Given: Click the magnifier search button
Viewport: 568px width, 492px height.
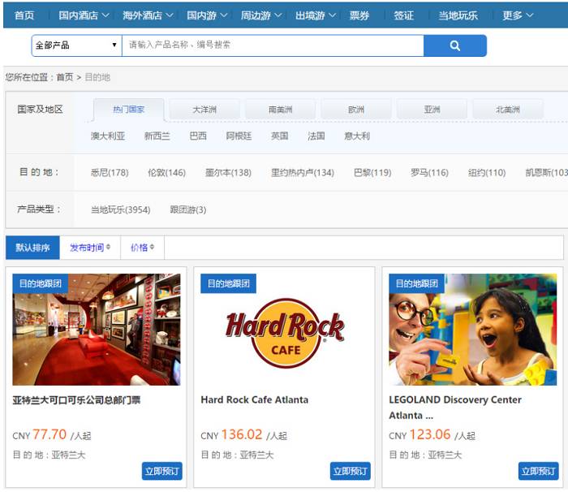Looking at the screenshot, I should click(454, 45).
